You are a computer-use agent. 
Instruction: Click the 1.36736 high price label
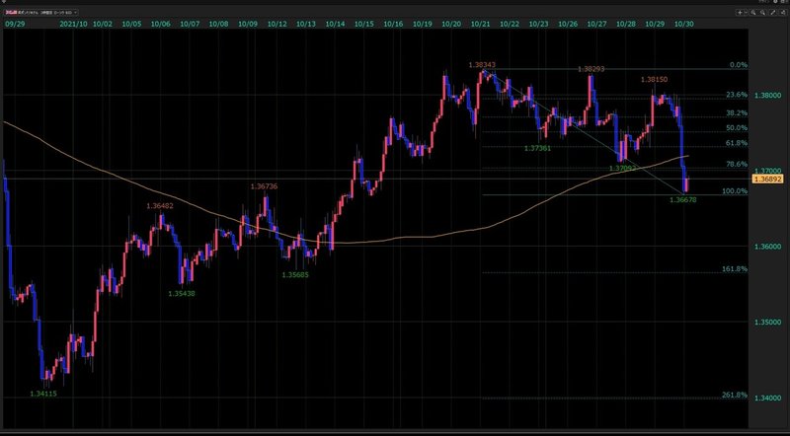[264, 186]
